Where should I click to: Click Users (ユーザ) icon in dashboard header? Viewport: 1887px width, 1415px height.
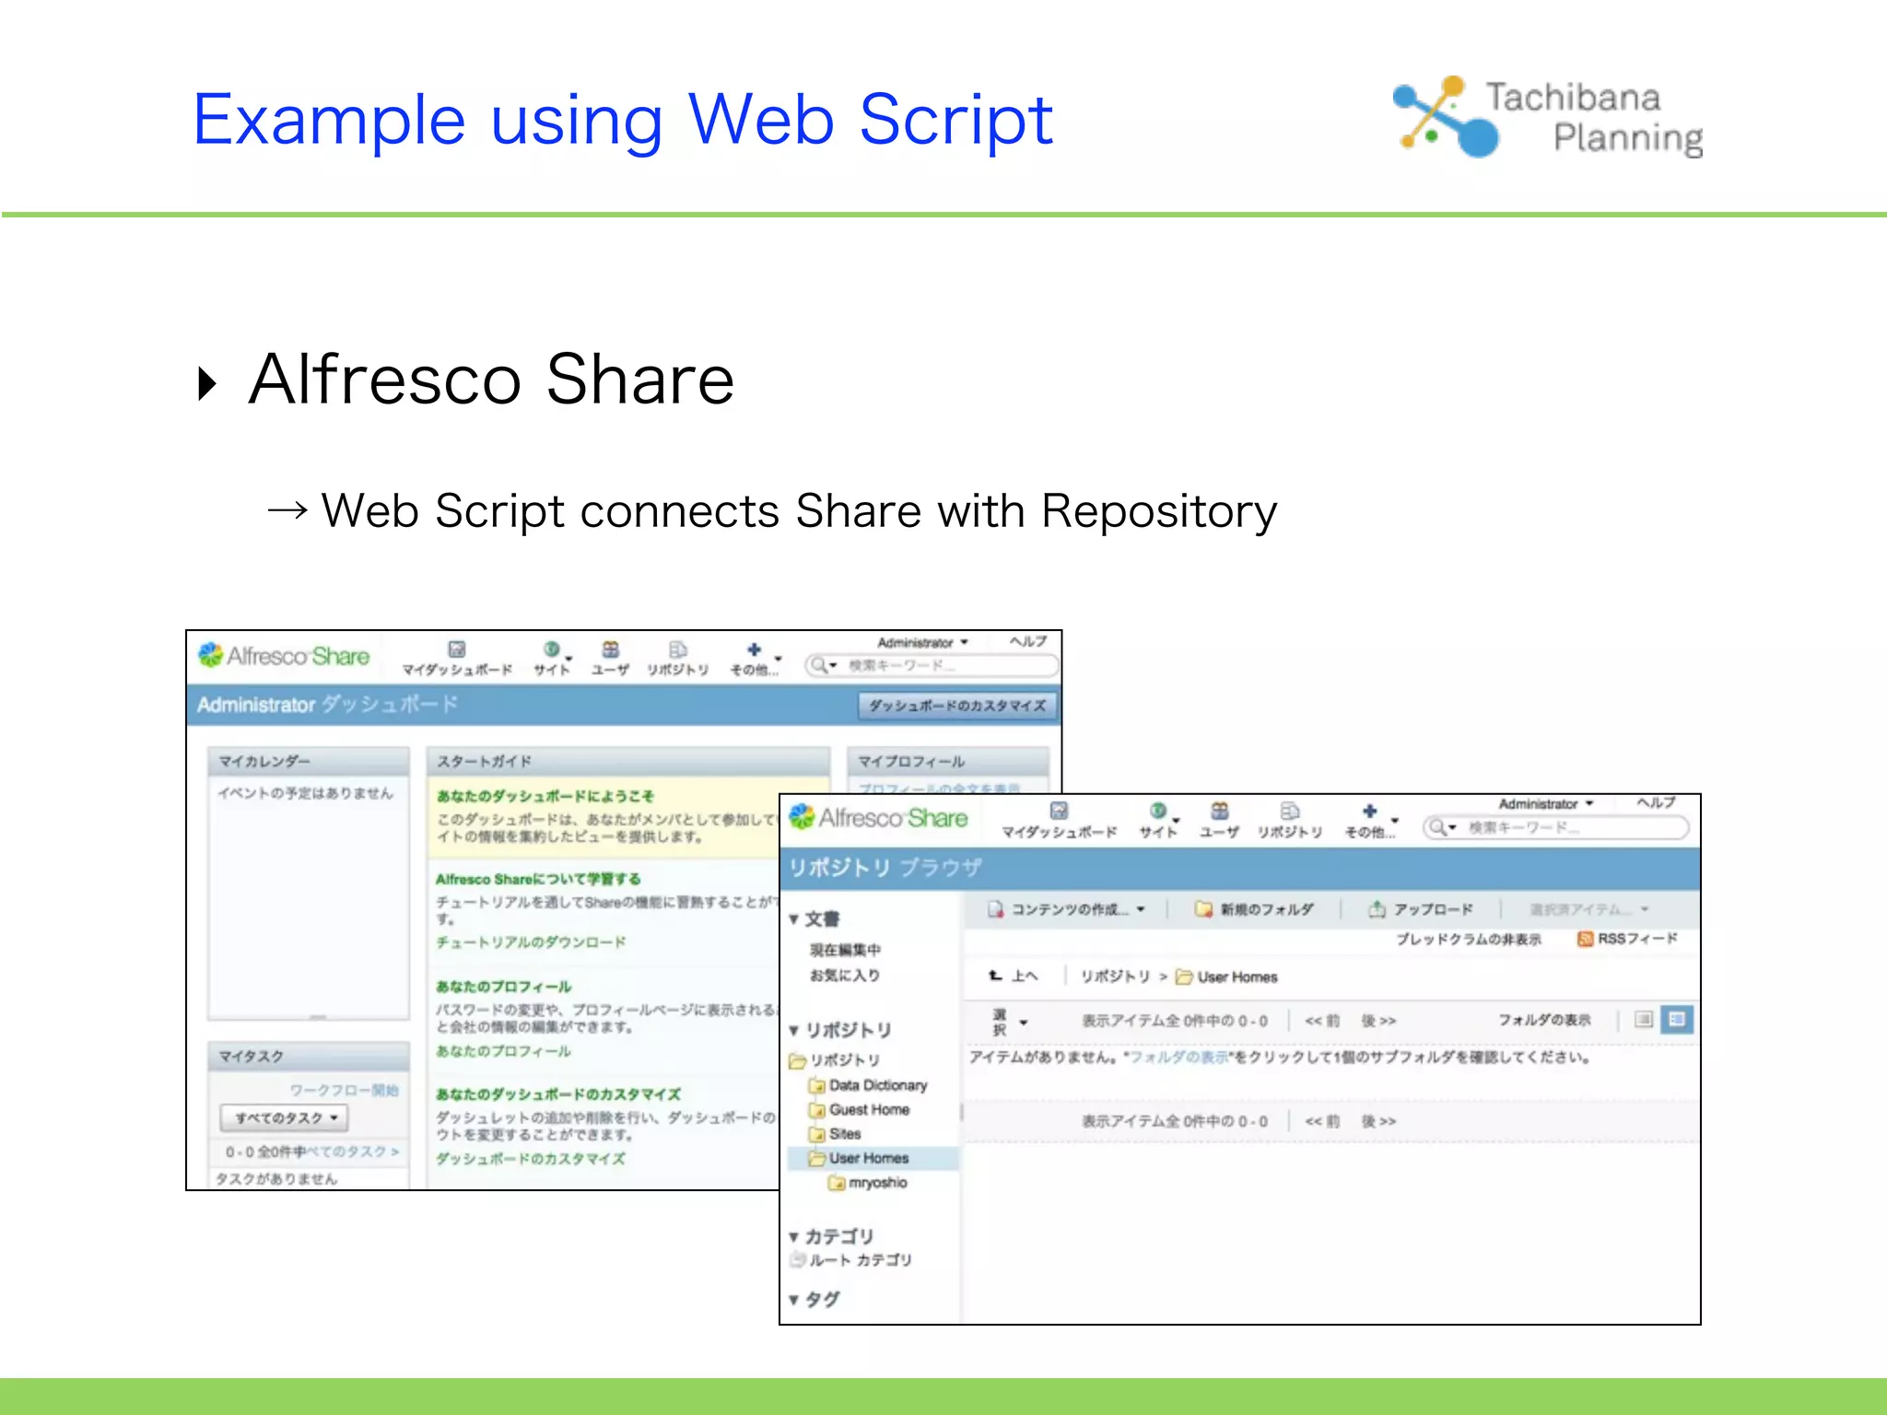[610, 650]
